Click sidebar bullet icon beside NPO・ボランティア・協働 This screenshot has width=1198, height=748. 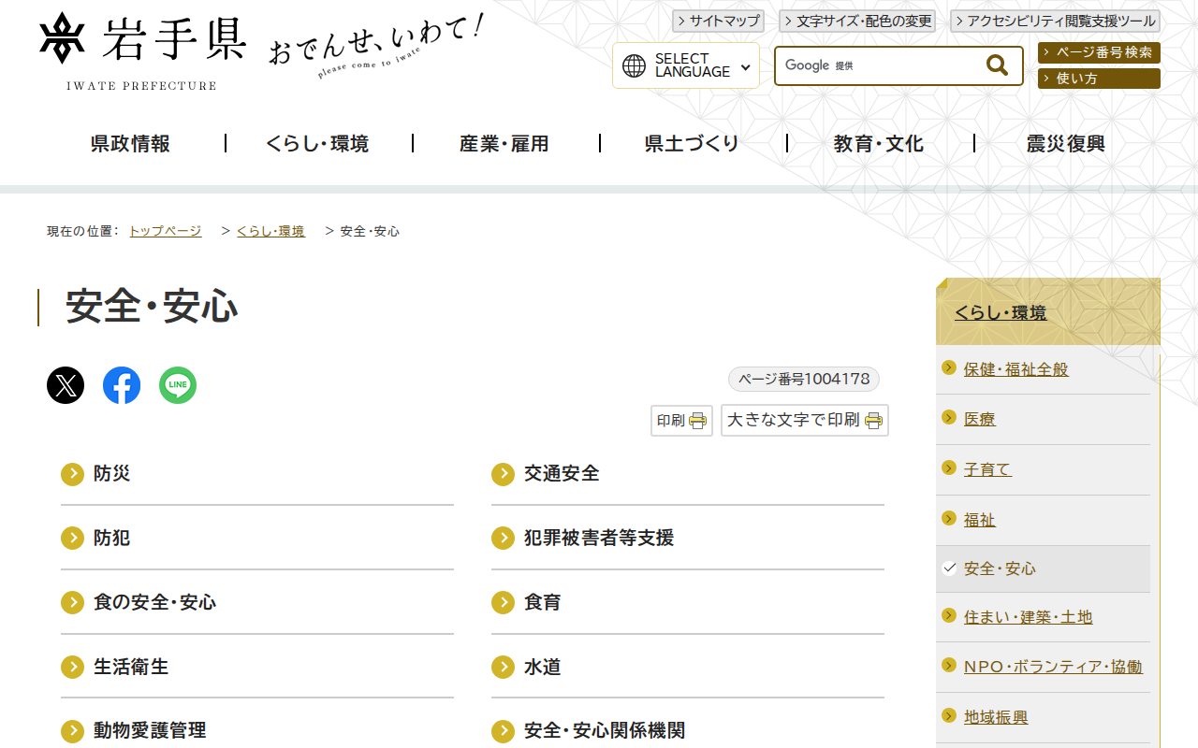point(949,665)
